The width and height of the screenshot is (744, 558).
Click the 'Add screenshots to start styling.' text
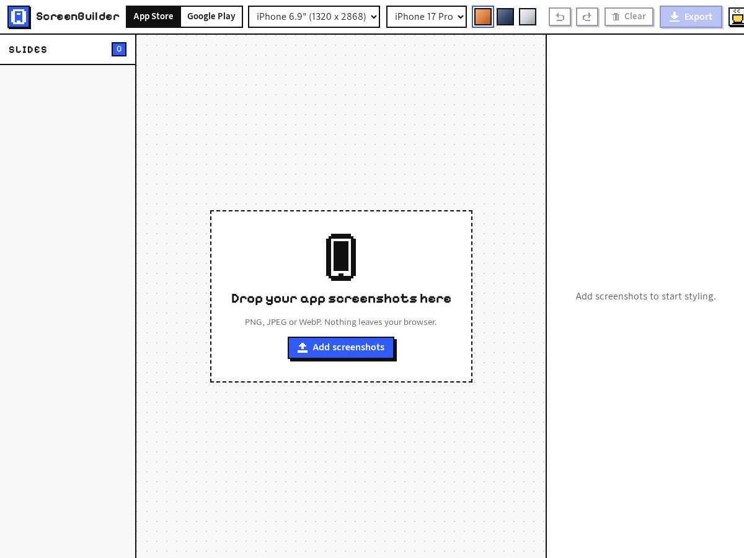coord(645,296)
